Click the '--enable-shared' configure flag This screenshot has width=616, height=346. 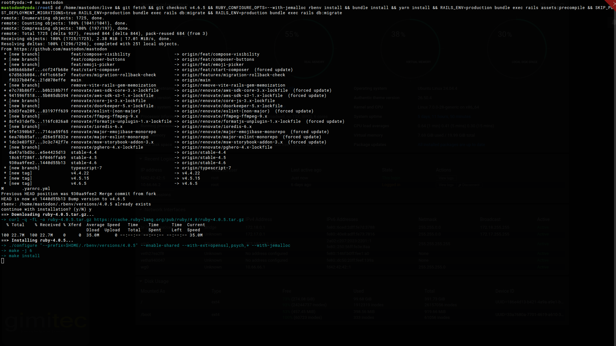(x=160, y=246)
